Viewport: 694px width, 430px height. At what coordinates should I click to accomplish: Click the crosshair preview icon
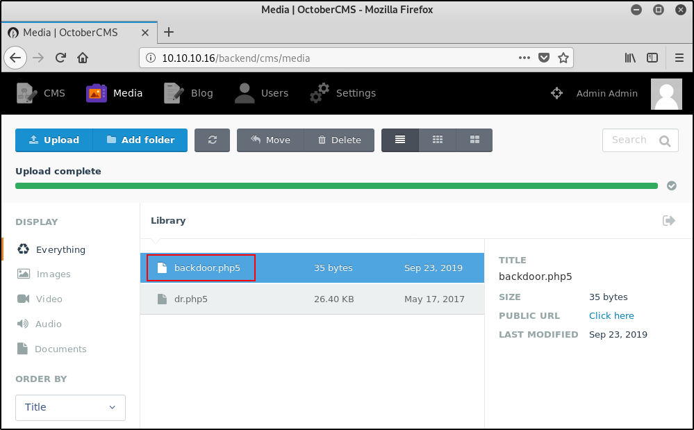pyautogui.click(x=556, y=93)
